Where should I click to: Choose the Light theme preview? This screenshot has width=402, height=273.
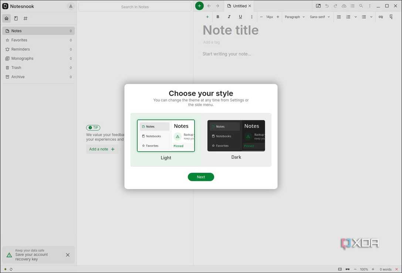[166, 136]
